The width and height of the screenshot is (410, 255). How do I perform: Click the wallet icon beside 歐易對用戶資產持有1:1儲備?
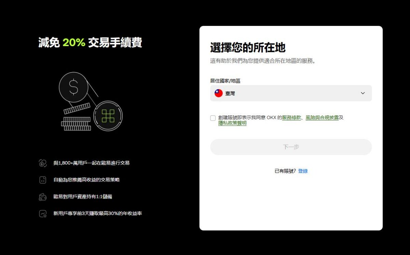click(x=43, y=197)
